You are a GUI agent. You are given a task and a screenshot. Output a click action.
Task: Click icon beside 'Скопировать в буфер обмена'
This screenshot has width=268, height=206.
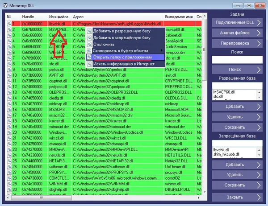coord(89,51)
